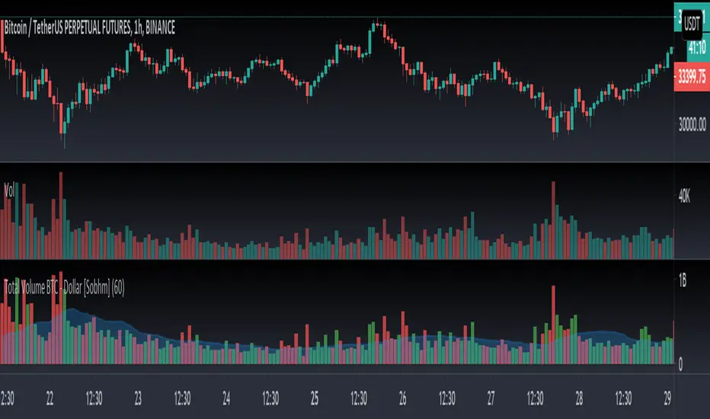Select date 22 on the time axis
The image size is (710, 419).
click(50, 399)
